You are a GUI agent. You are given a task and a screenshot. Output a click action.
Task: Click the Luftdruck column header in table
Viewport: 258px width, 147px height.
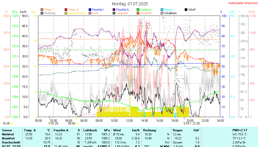click(x=90, y=130)
